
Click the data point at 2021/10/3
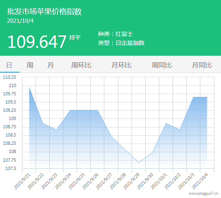(x=193, y=97)
